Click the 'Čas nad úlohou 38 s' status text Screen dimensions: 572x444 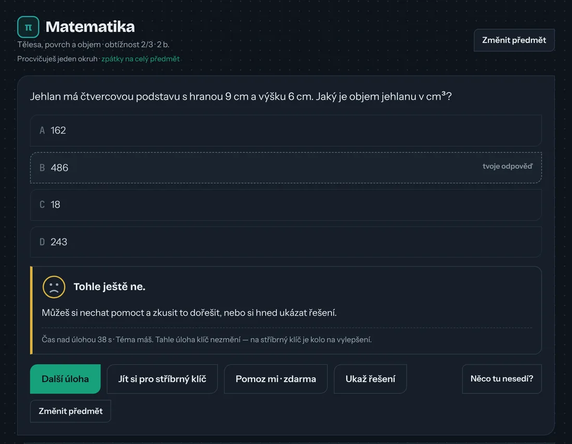[x=76, y=340]
